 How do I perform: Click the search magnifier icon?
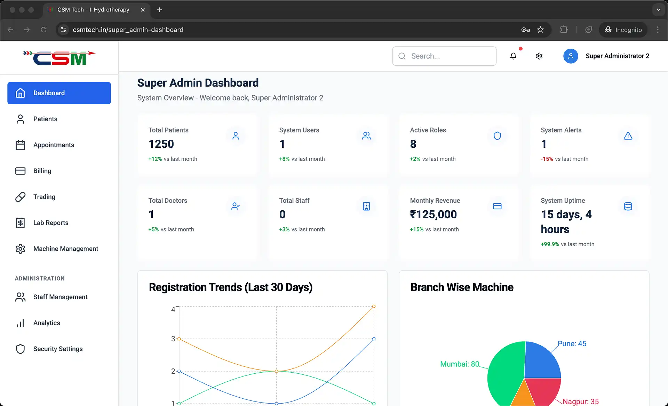pyautogui.click(x=402, y=56)
